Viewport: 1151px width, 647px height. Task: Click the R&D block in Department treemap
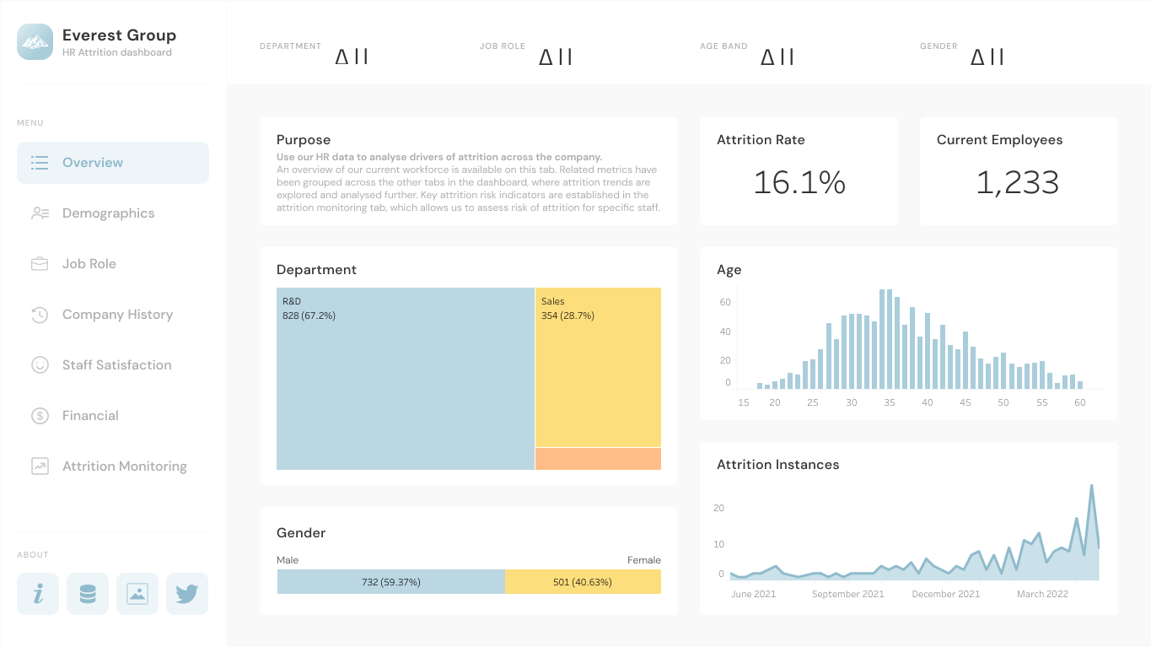pos(403,378)
